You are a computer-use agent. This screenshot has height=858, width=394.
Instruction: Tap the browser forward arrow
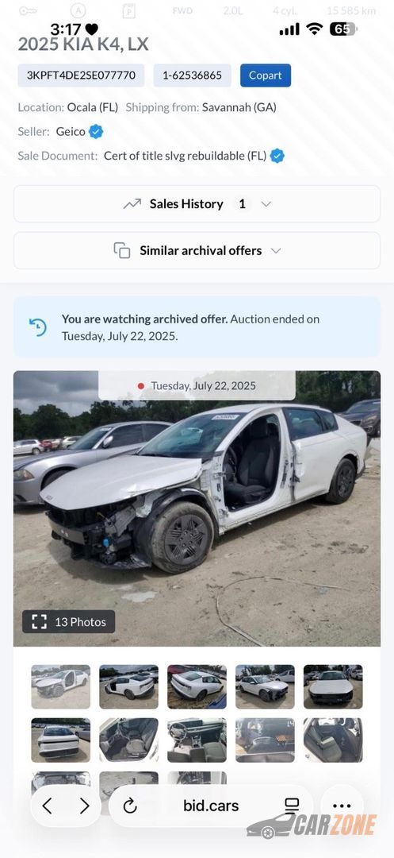pyautogui.click(x=84, y=806)
